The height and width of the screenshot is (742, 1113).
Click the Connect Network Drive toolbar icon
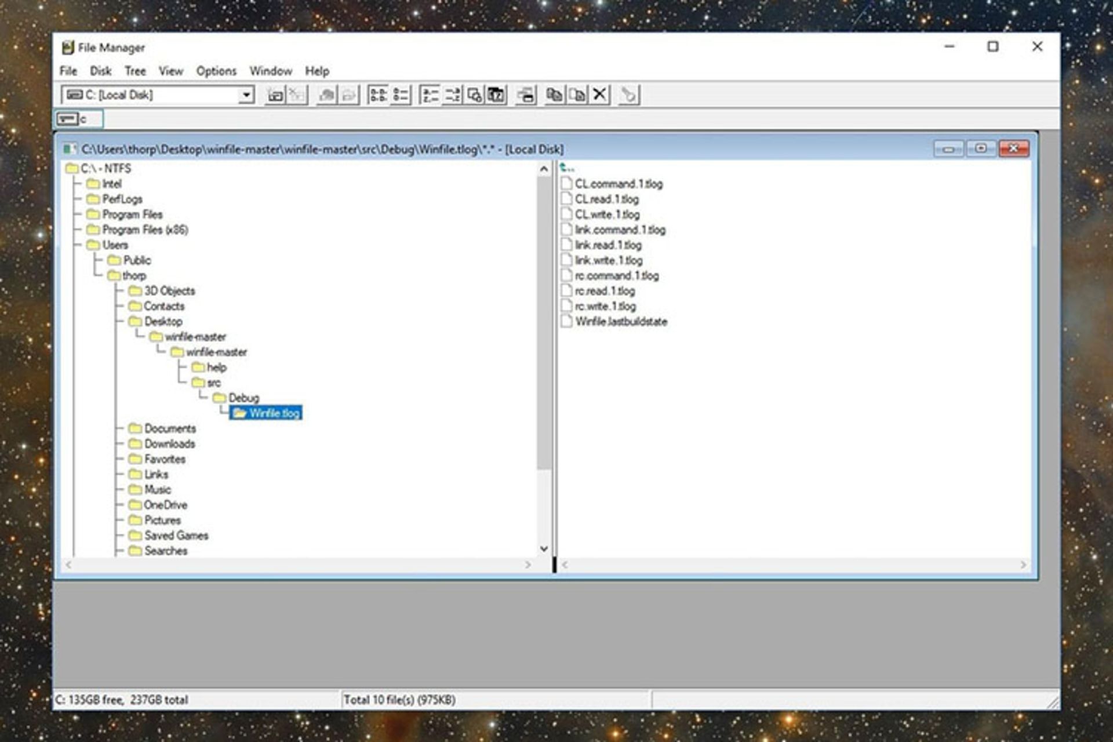click(x=275, y=95)
